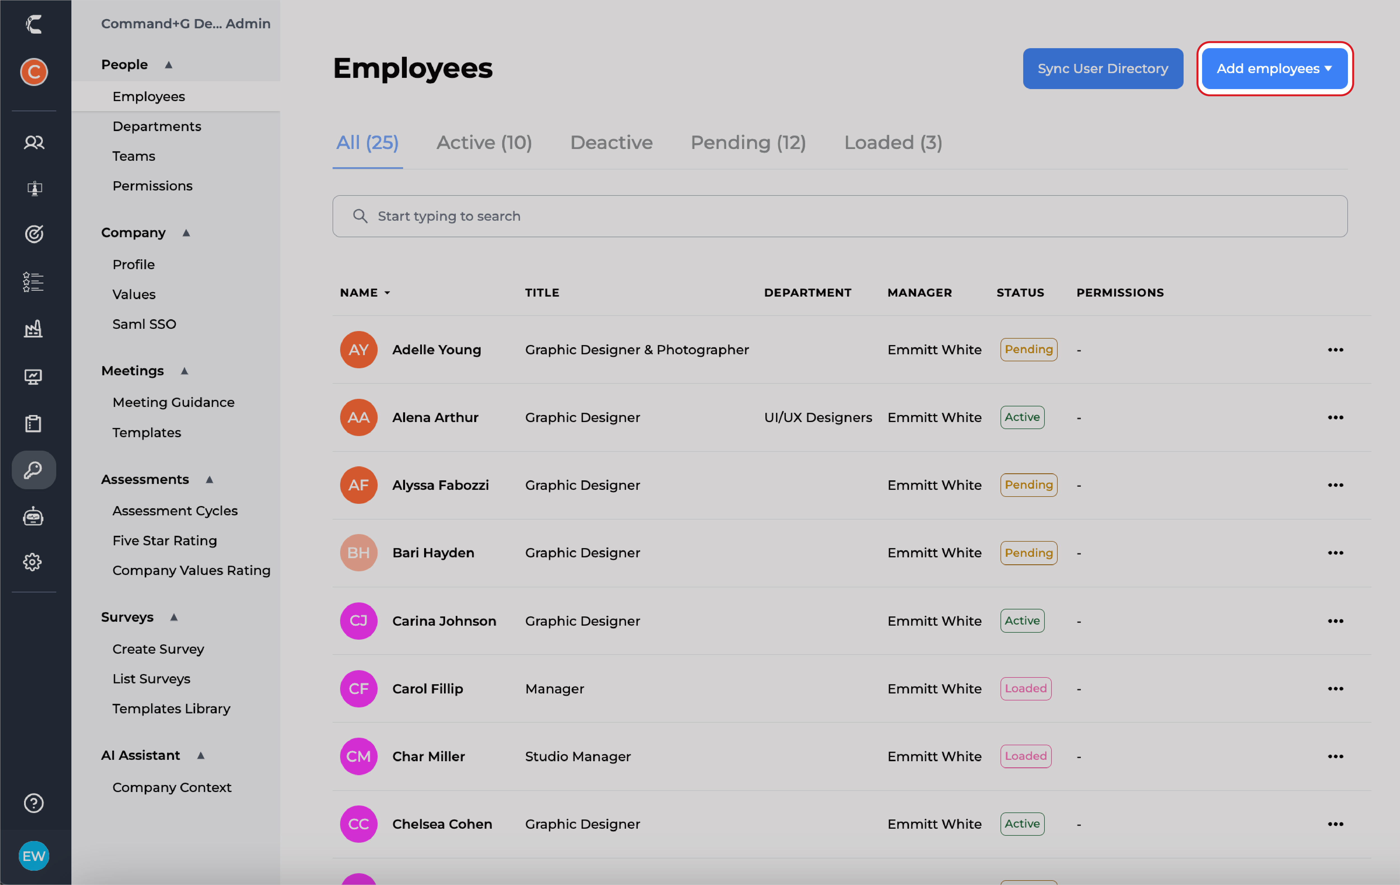Image resolution: width=1400 pixels, height=885 pixels.
Task: Click the help question mark icon
Action: coord(33,804)
